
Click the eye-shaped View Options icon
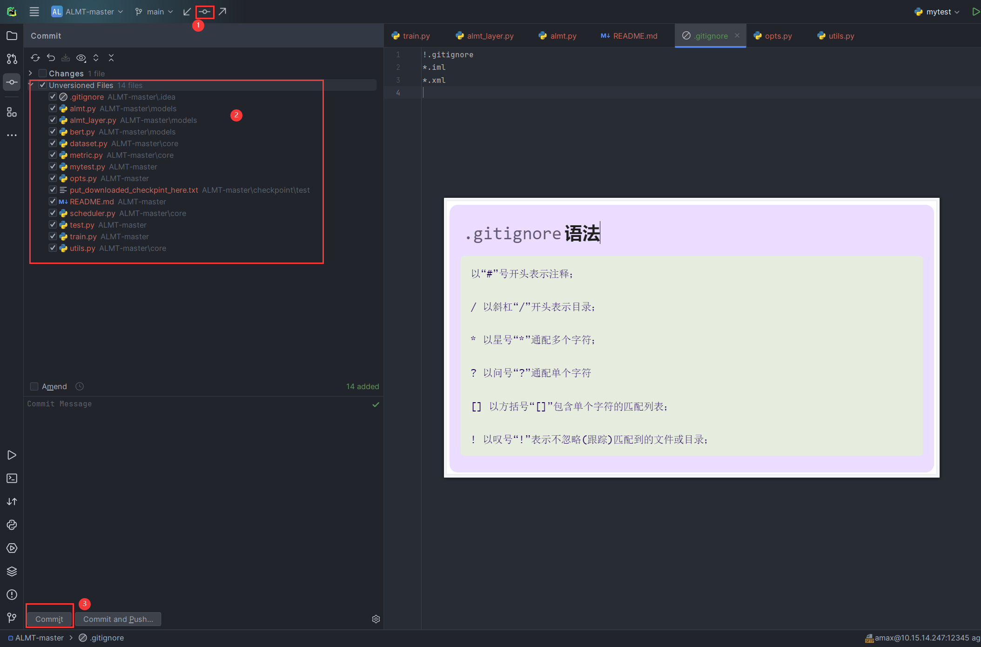click(81, 58)
